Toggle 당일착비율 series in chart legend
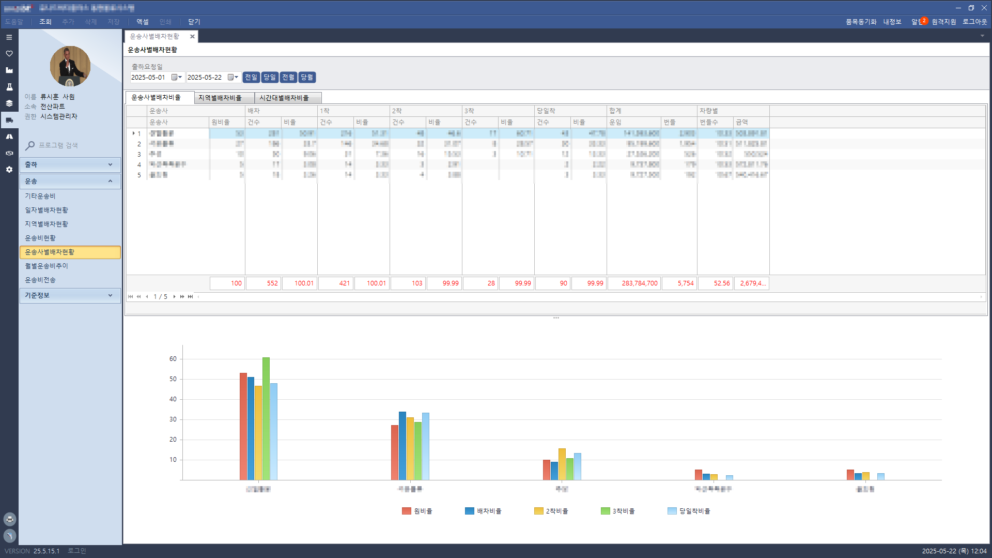Image resolution: width=992 pixels, height=558 pixels. pos(689,511)
